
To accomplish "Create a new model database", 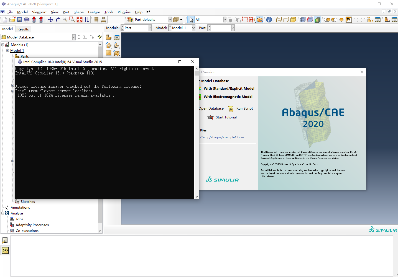I will pos(5,20).
